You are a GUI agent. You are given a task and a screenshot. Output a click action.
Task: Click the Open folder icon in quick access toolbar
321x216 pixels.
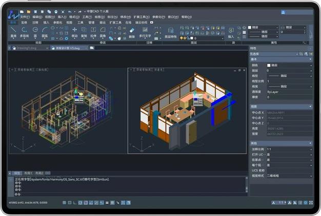pyautogui.click(x=29, y=12)
